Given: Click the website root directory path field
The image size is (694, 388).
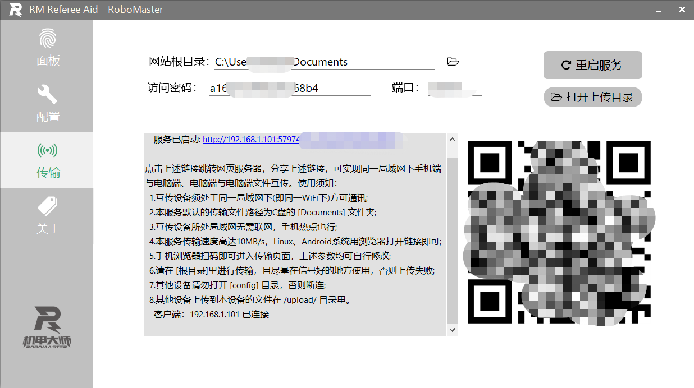Looking at the screenshot, I should coord(325,62).
